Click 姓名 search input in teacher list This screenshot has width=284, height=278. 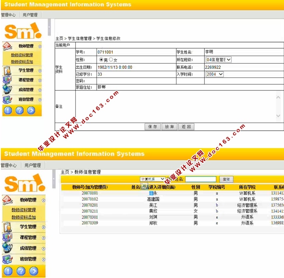tap(201, 179)
